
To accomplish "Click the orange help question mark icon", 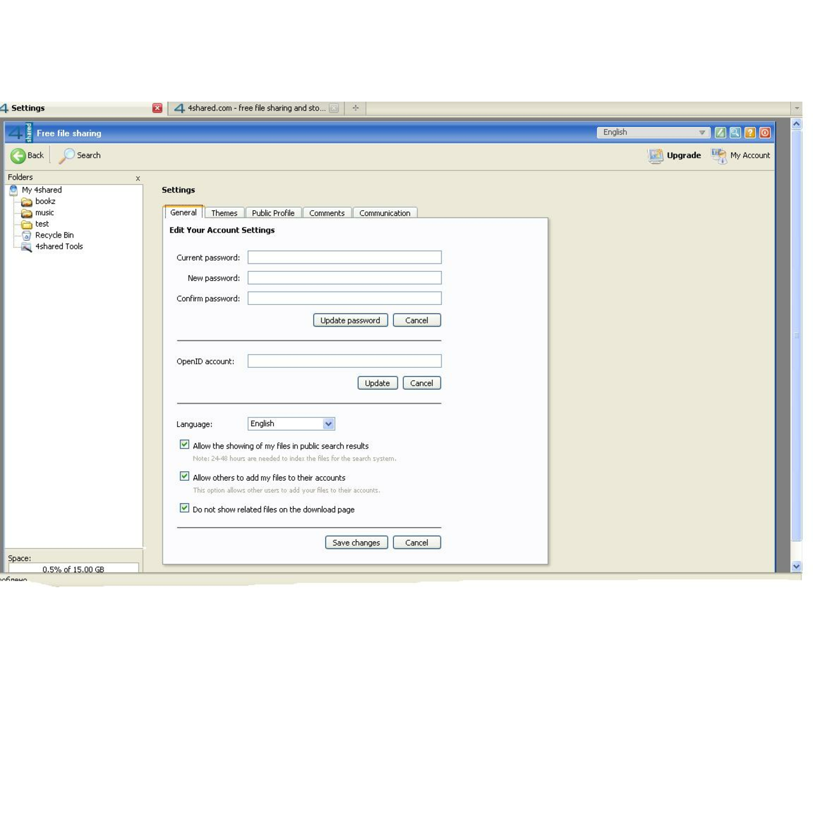I will (x=750, y=133).
